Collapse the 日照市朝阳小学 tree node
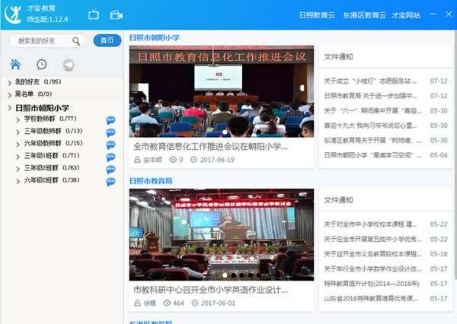The width and height of the screenshot is (457, 324). click(x=9, y=108)
